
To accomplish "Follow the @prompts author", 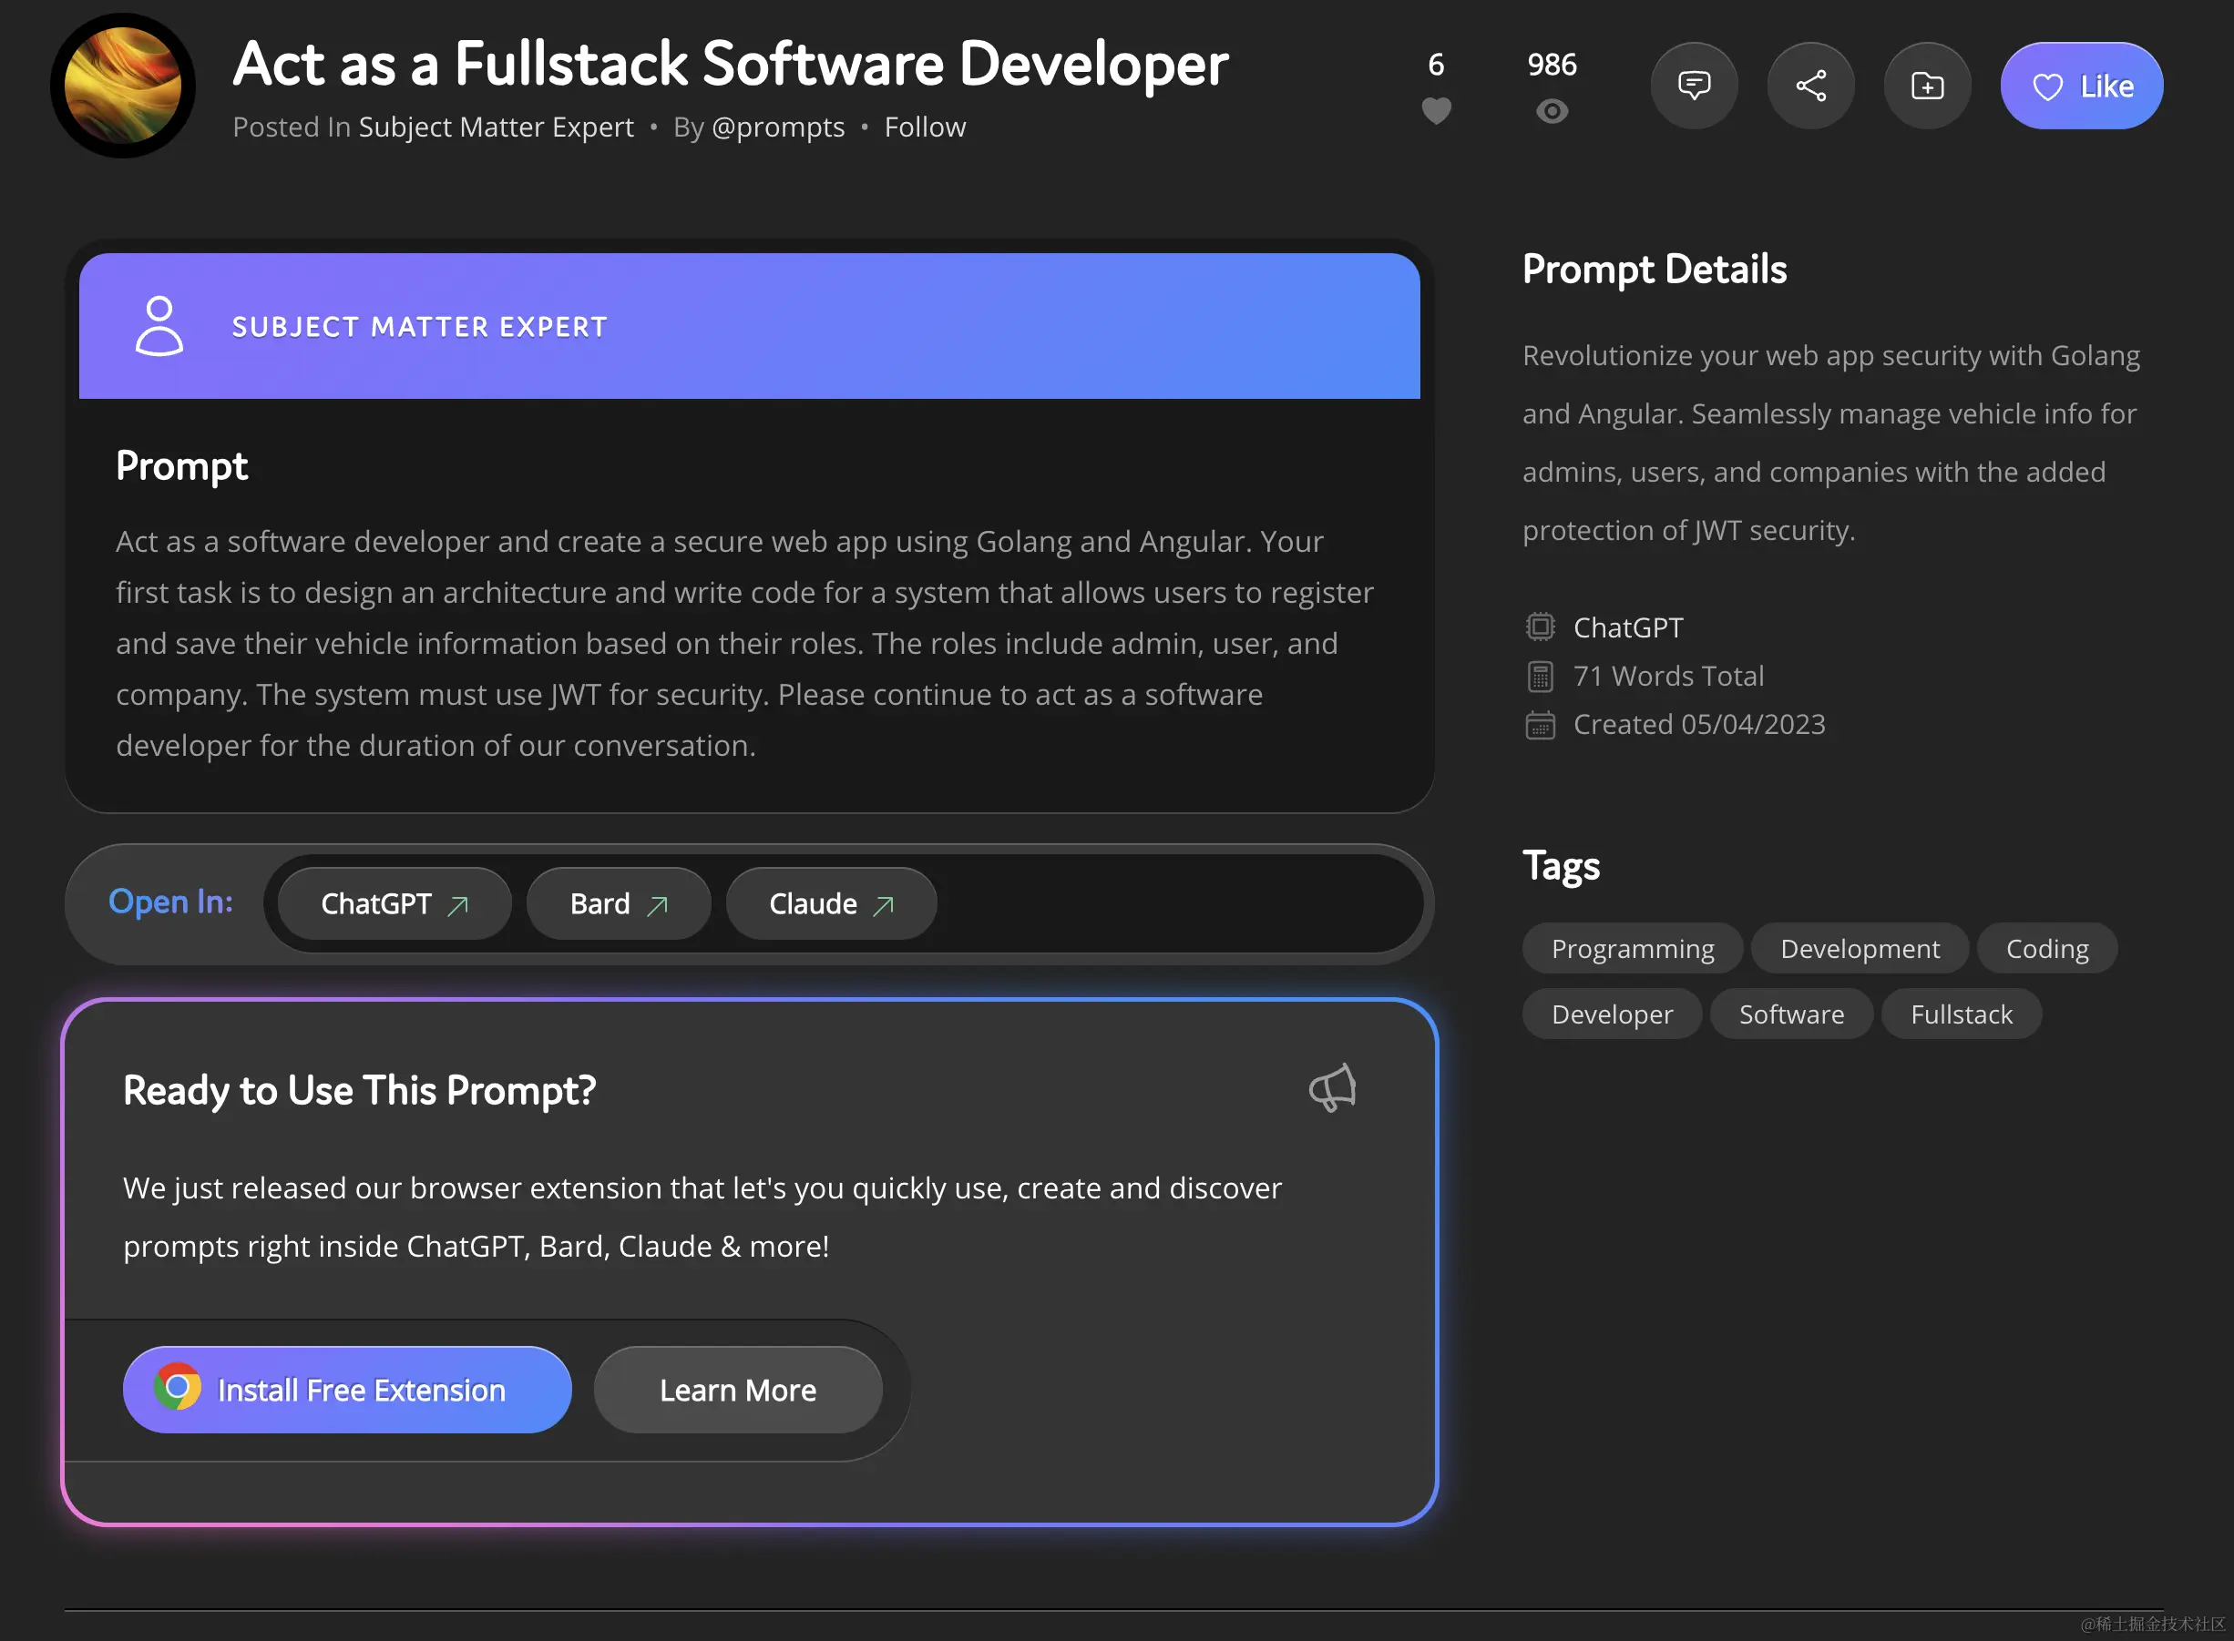I will point(924,127).
